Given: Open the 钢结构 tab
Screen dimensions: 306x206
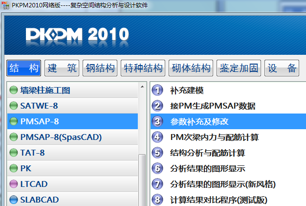Looking at the screenshot, I should point(100,68).
